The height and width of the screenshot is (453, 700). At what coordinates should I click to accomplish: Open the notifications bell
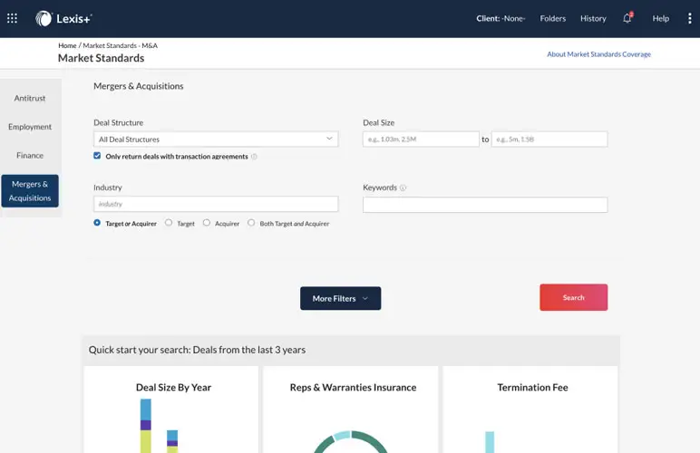(627, 18)
